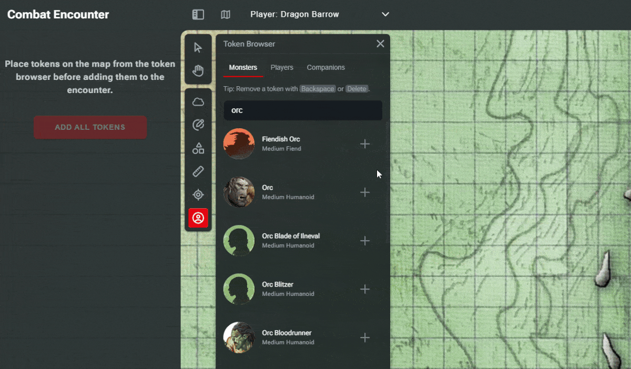Click the Fiendish Orc portrait thumbnail
The height and width of the screenshot is (369, 631).
coord(239,144)
